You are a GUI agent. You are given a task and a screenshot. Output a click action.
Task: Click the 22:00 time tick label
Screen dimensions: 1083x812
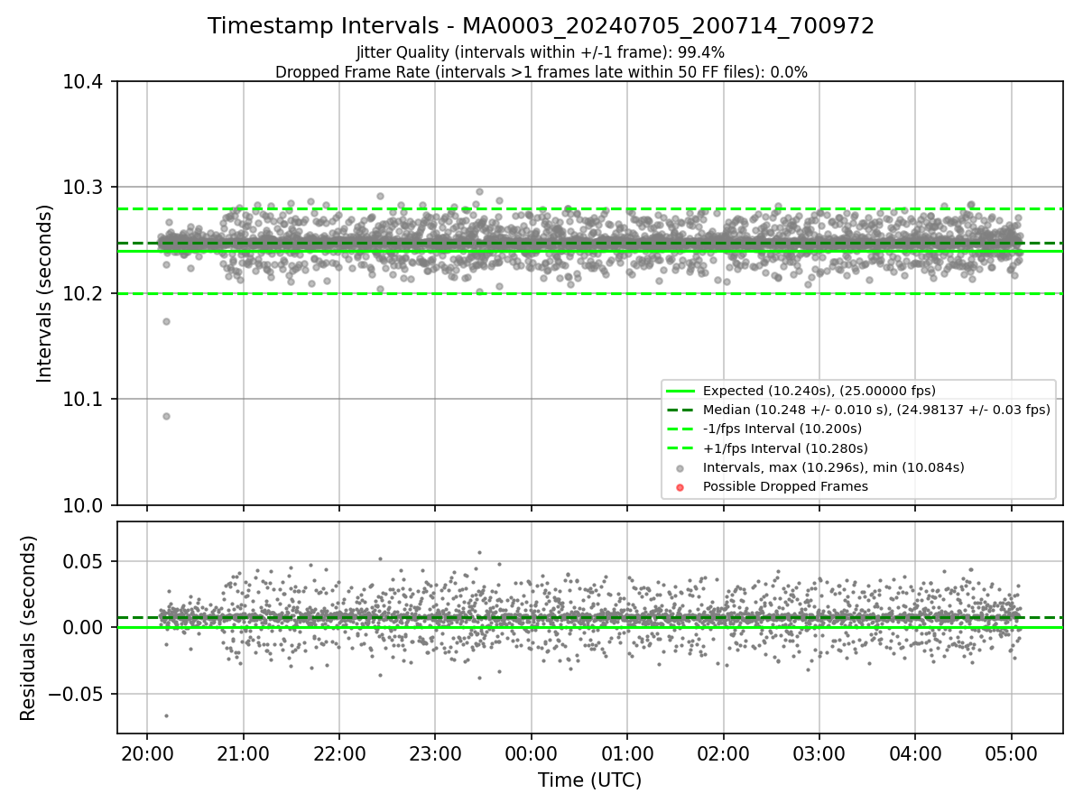click(339, 752)
